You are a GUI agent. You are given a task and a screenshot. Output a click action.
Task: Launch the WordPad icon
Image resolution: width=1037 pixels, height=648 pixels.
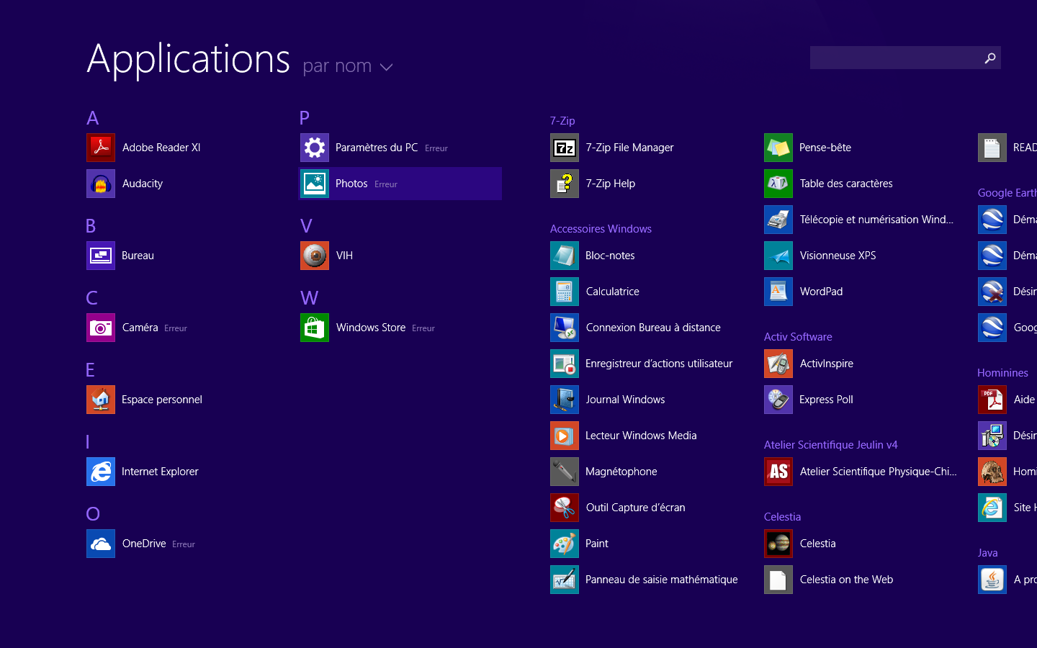(778, 292)
